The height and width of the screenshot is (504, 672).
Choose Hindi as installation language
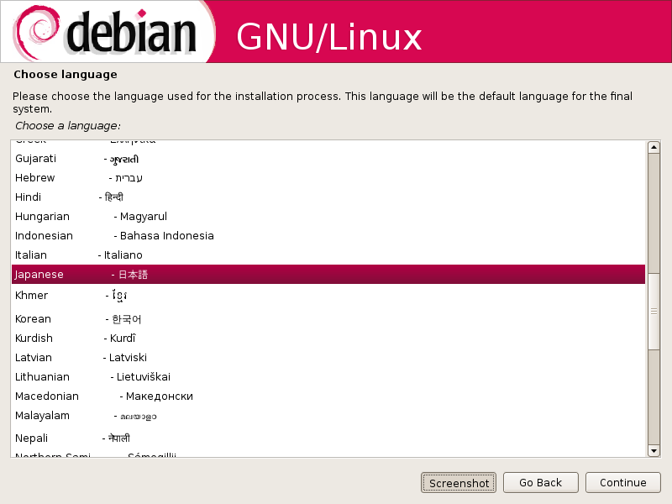(328, 197)
